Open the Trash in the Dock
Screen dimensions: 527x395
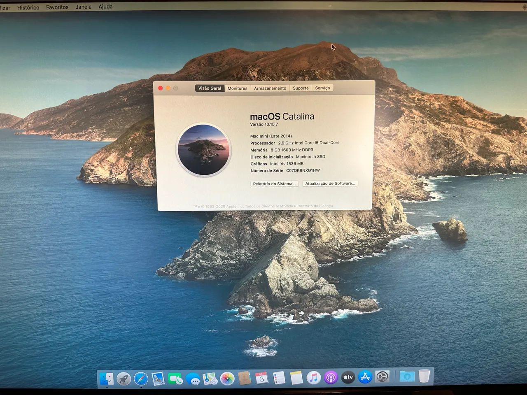[424, 376]
